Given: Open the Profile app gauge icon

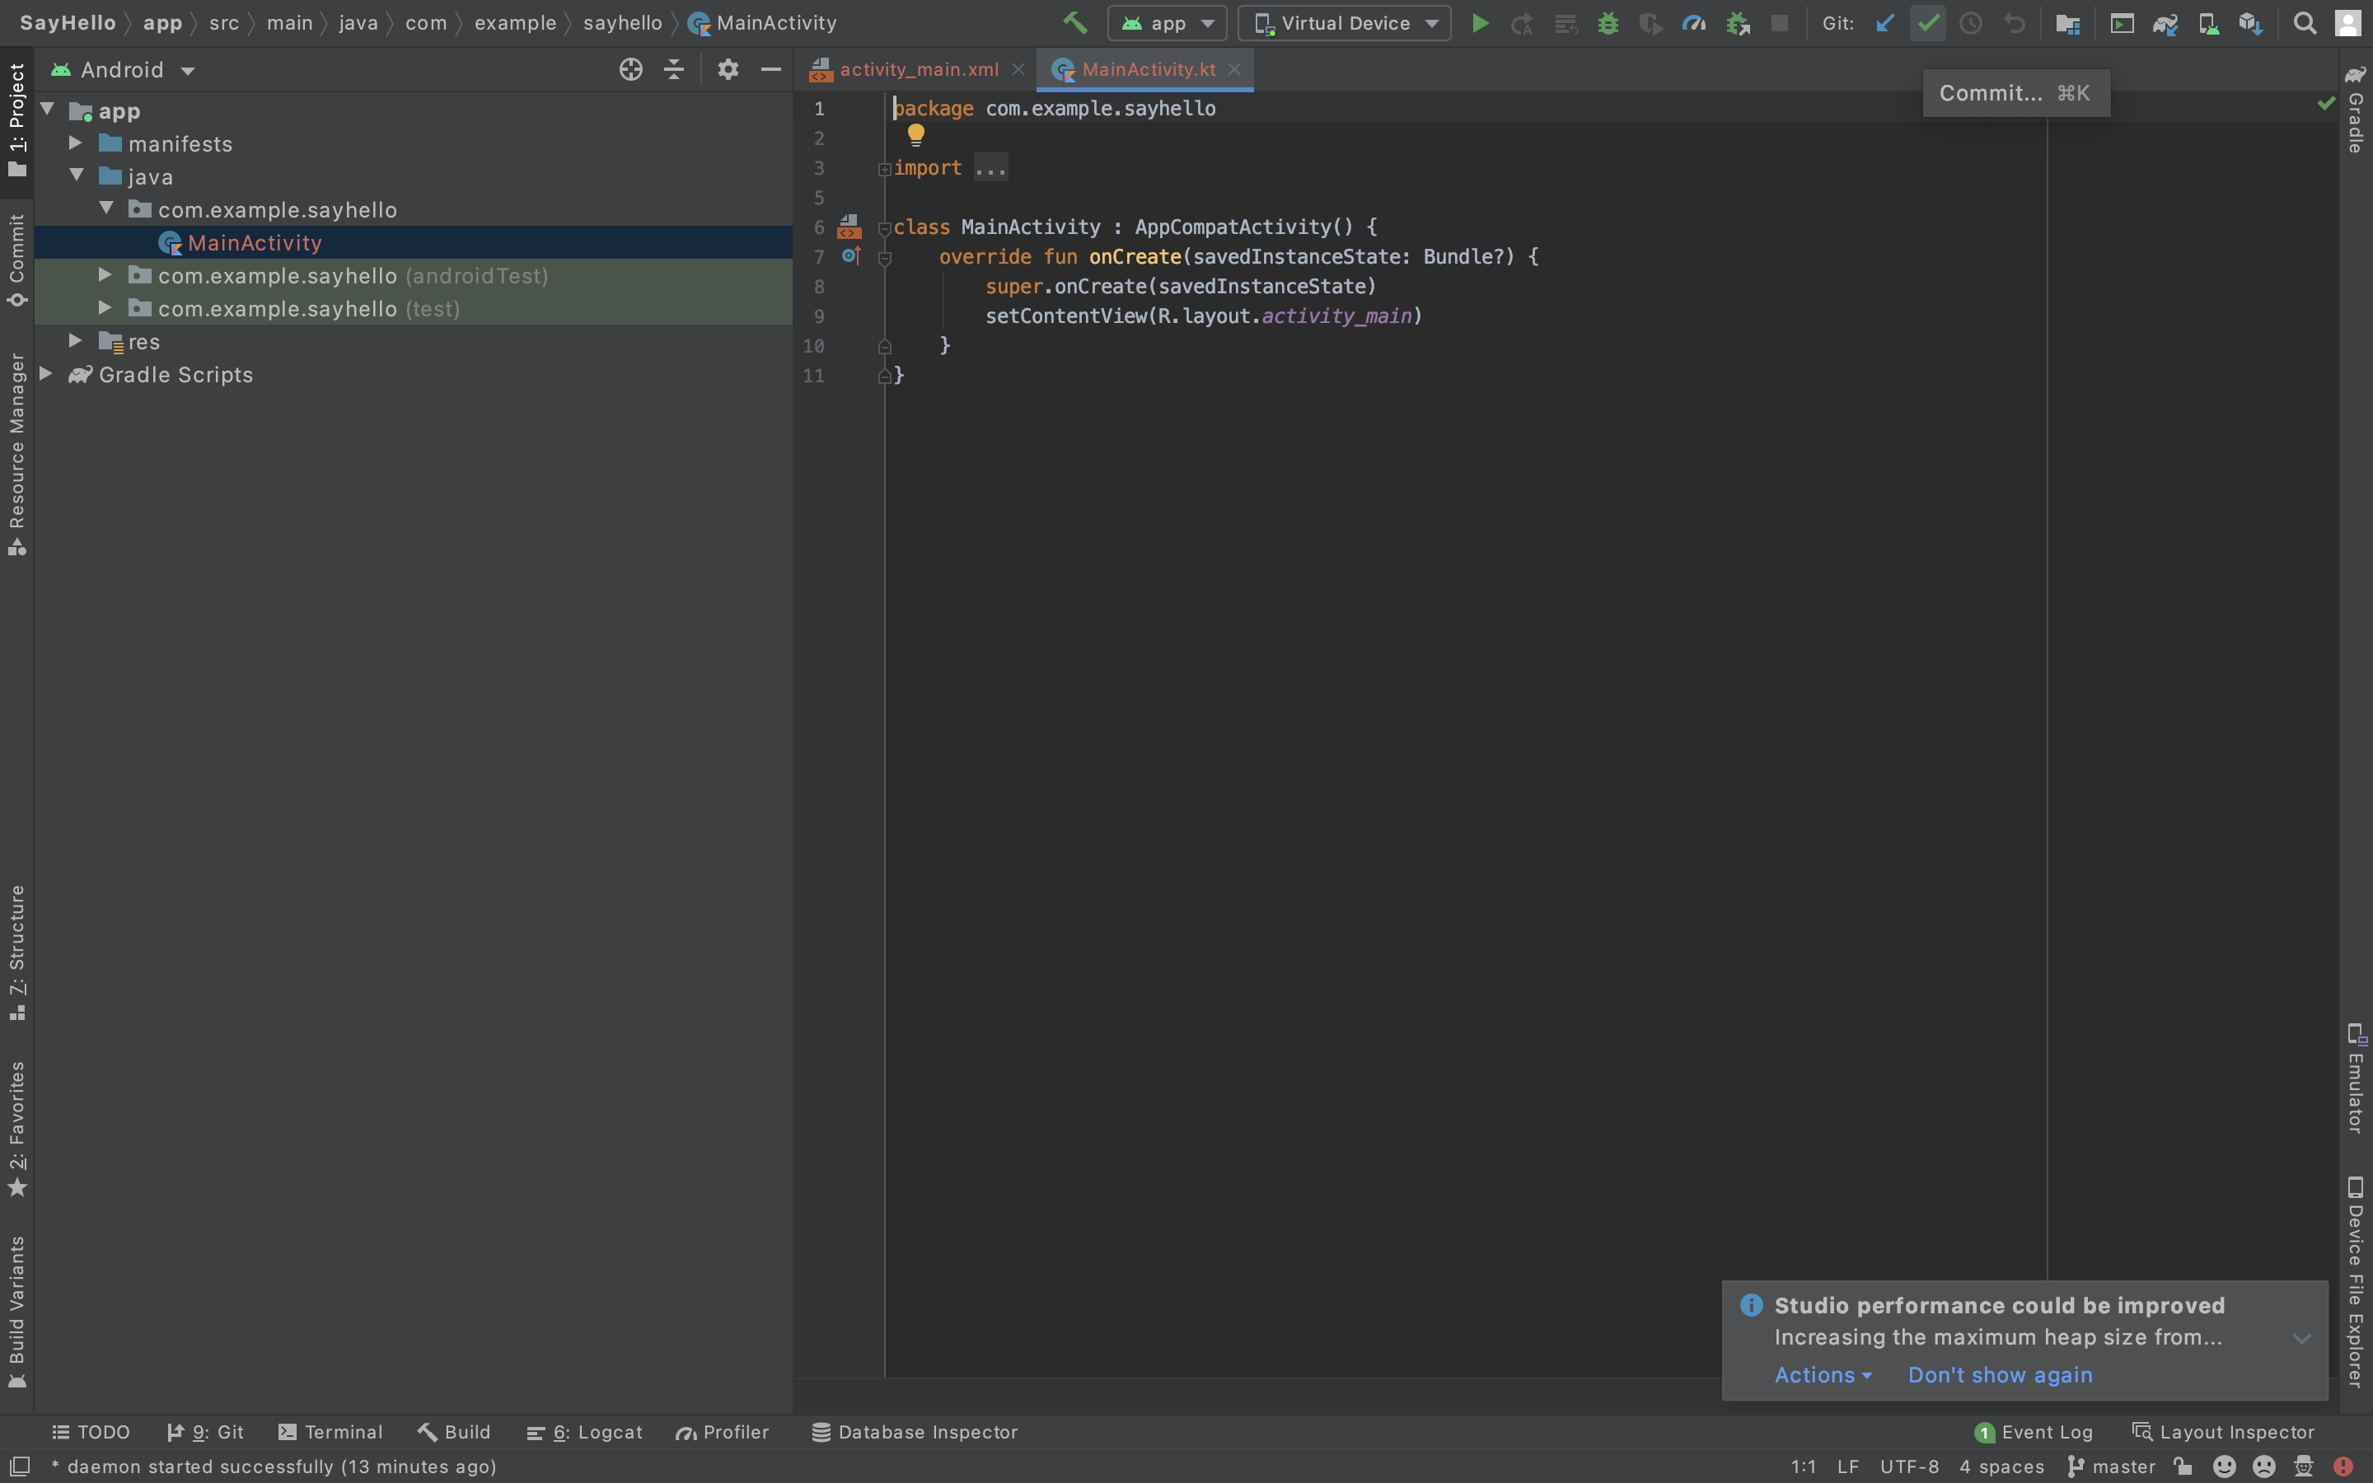Looking at the screenshot, I should pyautogui.click(x=1693, y=22).
